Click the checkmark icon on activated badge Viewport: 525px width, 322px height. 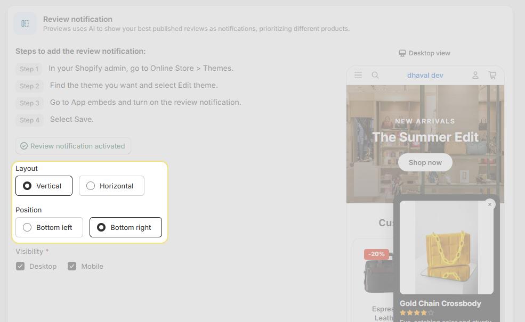[x=24, y=146]
